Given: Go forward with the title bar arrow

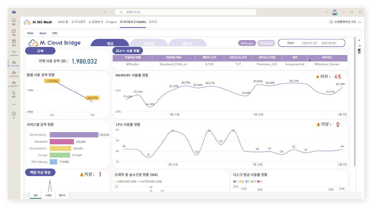Looking at the screenshot, I should point(111,12).
